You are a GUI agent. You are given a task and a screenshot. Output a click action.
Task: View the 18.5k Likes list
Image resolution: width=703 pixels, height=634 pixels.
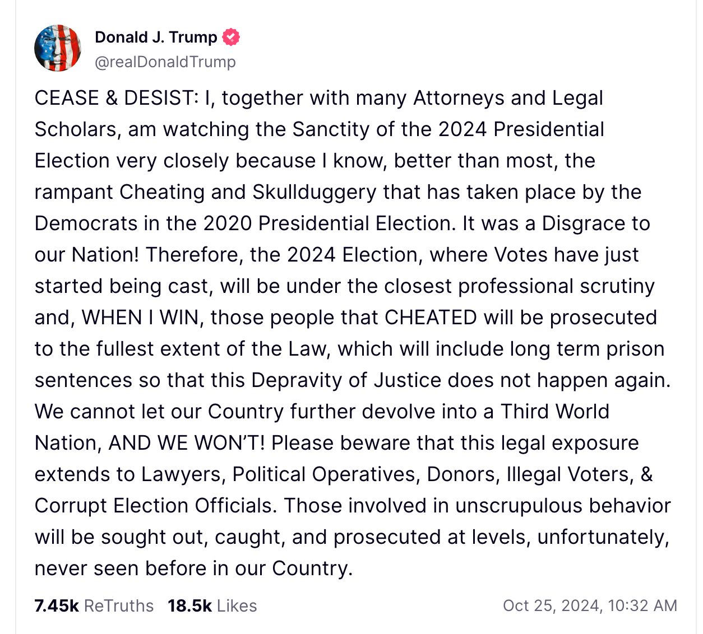(212, 605)
